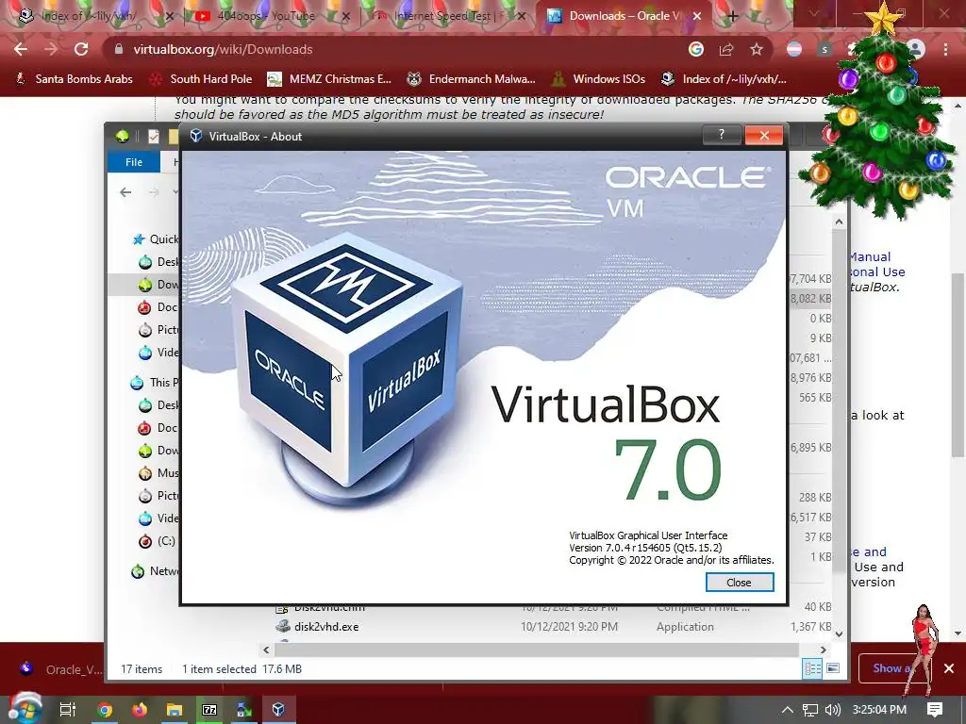
Task: Close the Chrome downloads bar
Action: pos(949,668)
